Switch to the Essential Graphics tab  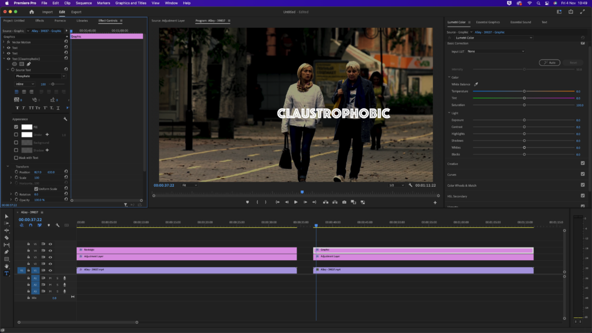click(488, 23)
